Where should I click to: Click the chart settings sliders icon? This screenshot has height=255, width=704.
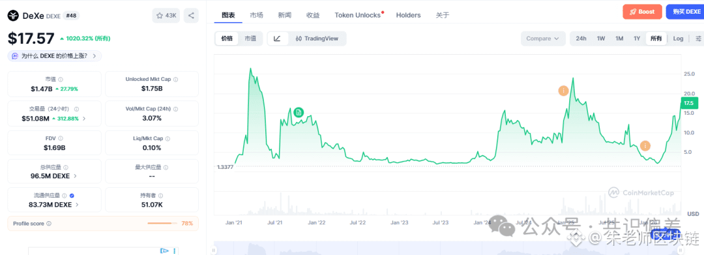coord(698,38)
